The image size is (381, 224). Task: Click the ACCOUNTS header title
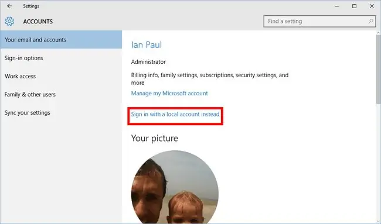(38, 21)
